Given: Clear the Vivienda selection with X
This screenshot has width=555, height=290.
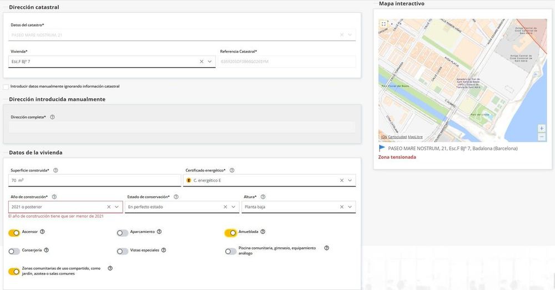Looking at the screenshot, I should pos(201,62).
